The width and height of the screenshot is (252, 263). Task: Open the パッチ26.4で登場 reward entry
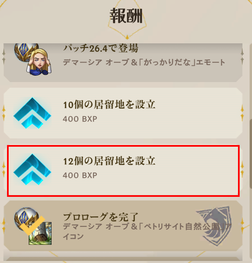tap(123, 63)
